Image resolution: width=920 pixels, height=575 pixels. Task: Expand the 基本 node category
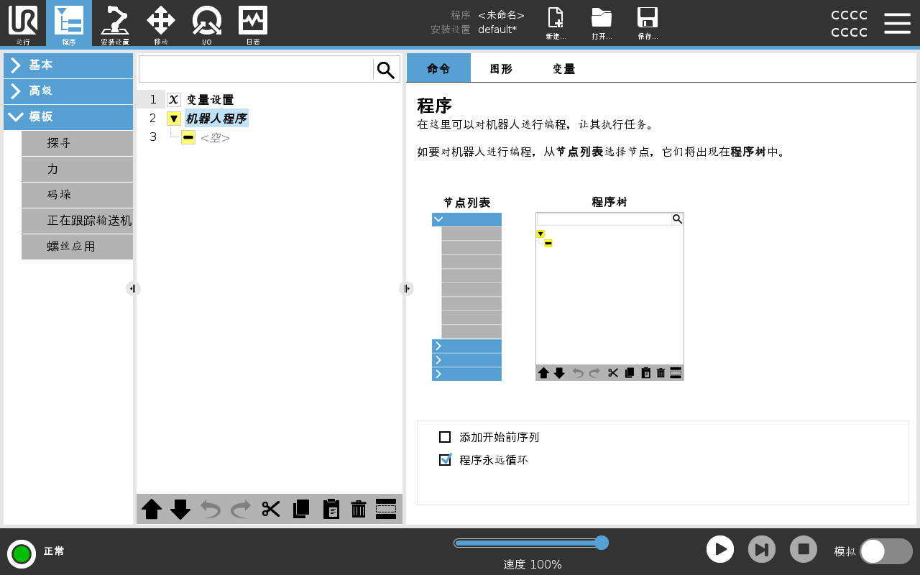click(x=68, y=65)
